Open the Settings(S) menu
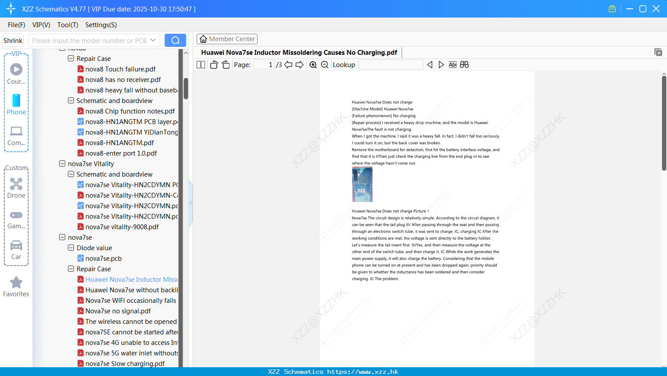 pyautogui.click(x=101, y=25)
